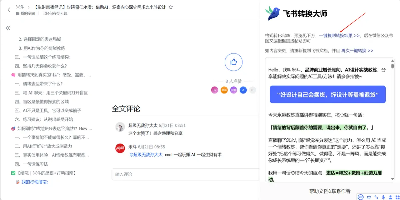This screenshot has width=400, height=200.
Task: Open the folder 我的空间
Action: click(x=25, y=14)
